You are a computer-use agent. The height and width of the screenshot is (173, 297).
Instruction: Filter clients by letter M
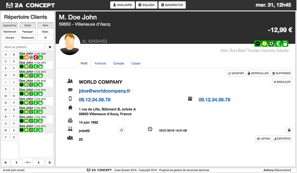[6, 96]
